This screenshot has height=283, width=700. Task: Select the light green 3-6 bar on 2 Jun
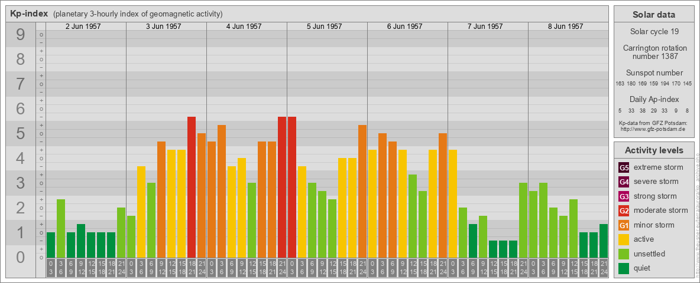pos(61,228)
